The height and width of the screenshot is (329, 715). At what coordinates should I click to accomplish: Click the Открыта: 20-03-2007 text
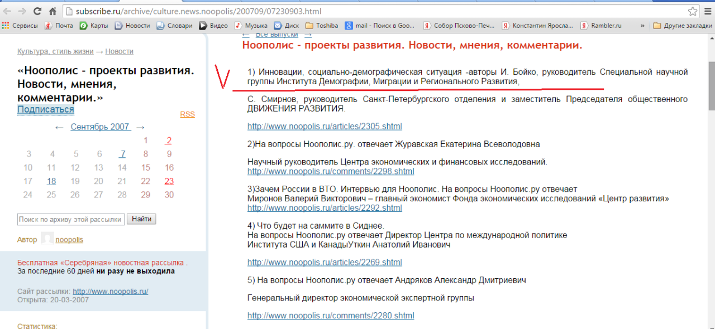pyautogui.click(x=53, y=300)
